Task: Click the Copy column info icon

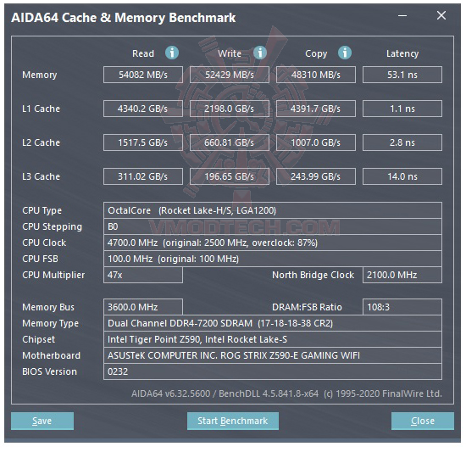Action: tap(345, 53)
